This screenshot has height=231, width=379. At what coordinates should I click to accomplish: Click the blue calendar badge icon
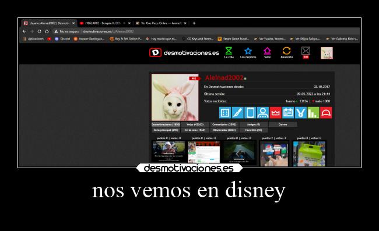point(288,113)
